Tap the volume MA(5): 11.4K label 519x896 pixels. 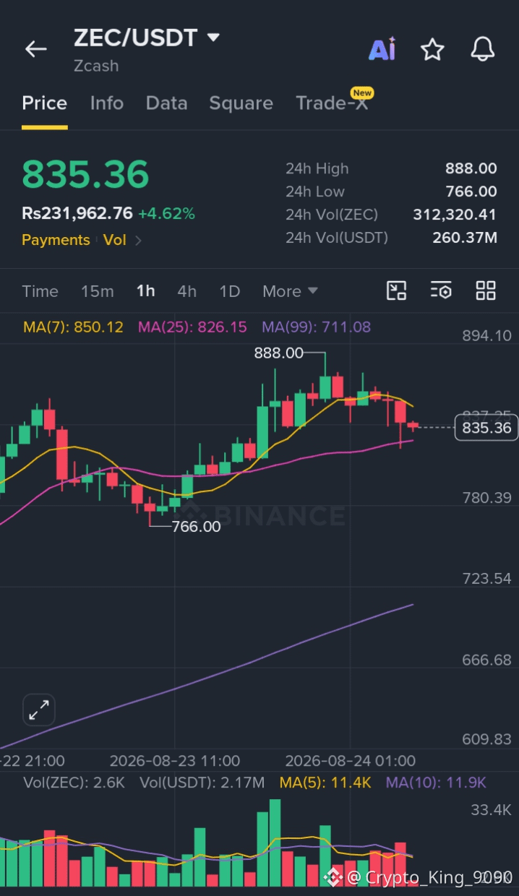[x=325, y=783]
